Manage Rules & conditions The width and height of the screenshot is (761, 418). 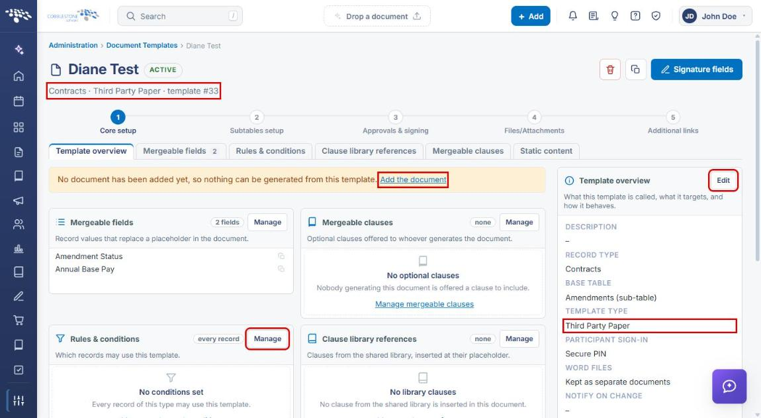coord(267,339)
